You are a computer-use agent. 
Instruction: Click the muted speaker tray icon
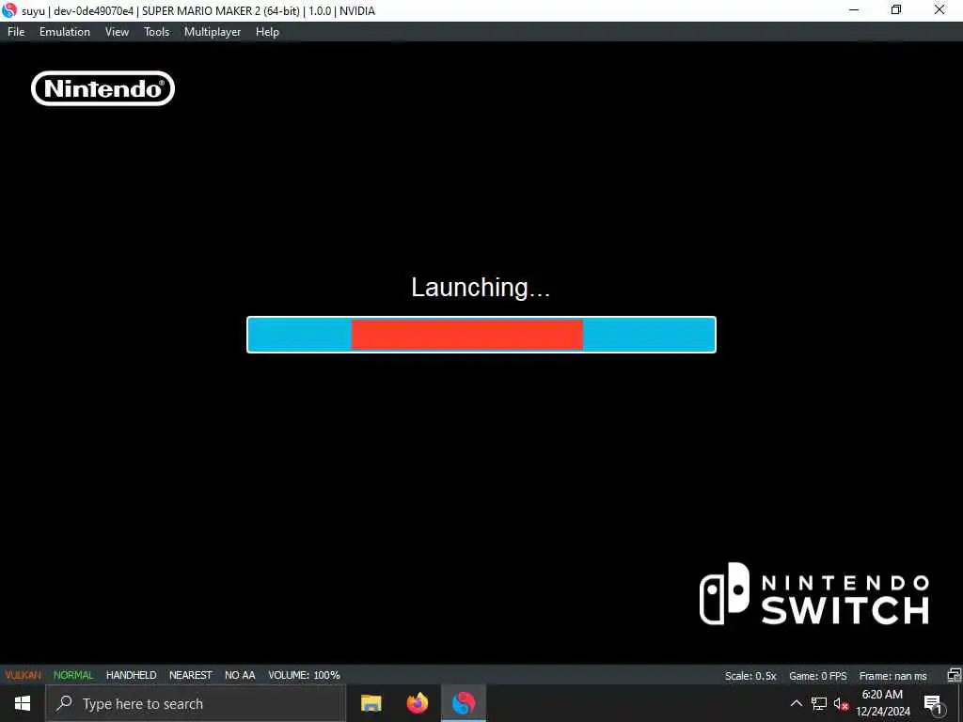[x=841, y=703]
